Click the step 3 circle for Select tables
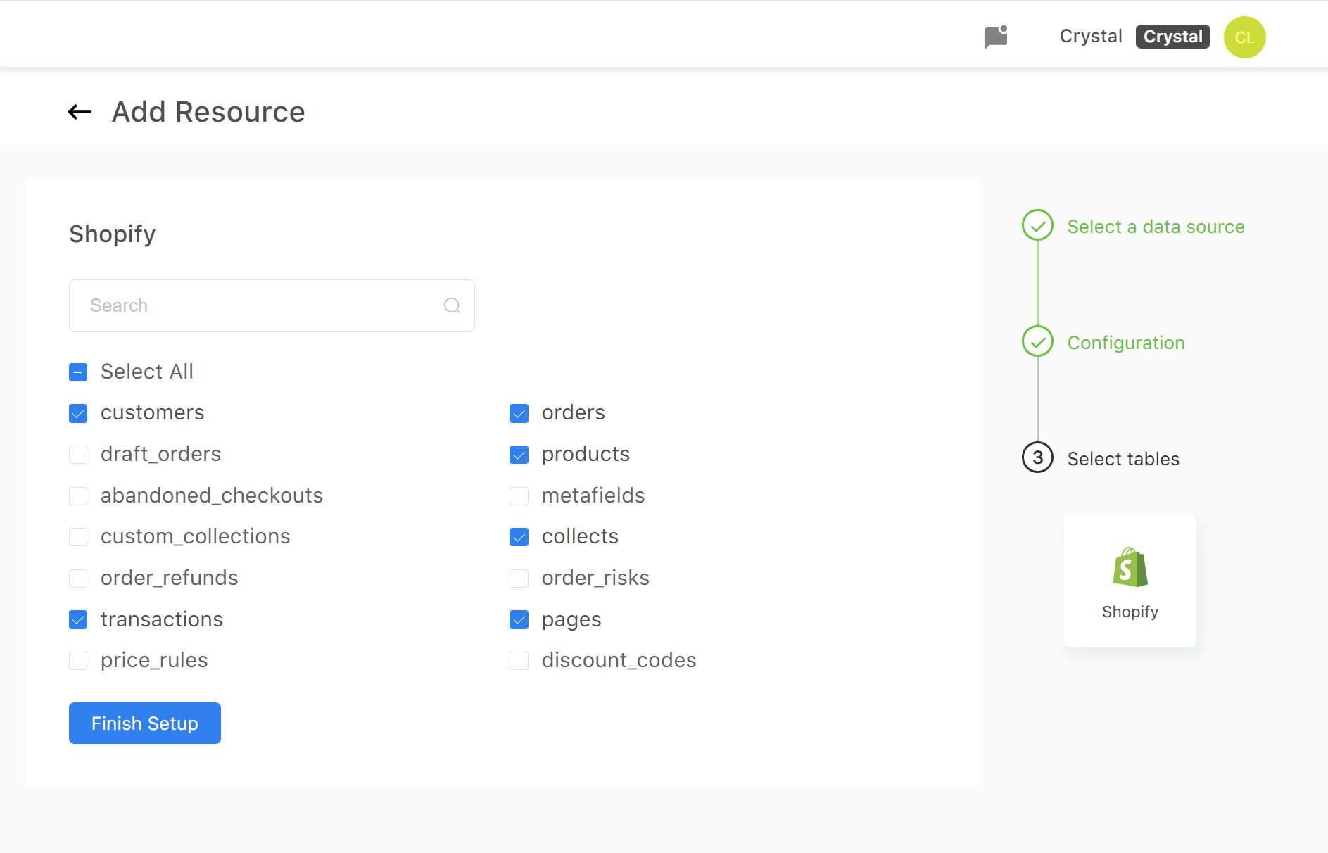 click(1037, 457)
